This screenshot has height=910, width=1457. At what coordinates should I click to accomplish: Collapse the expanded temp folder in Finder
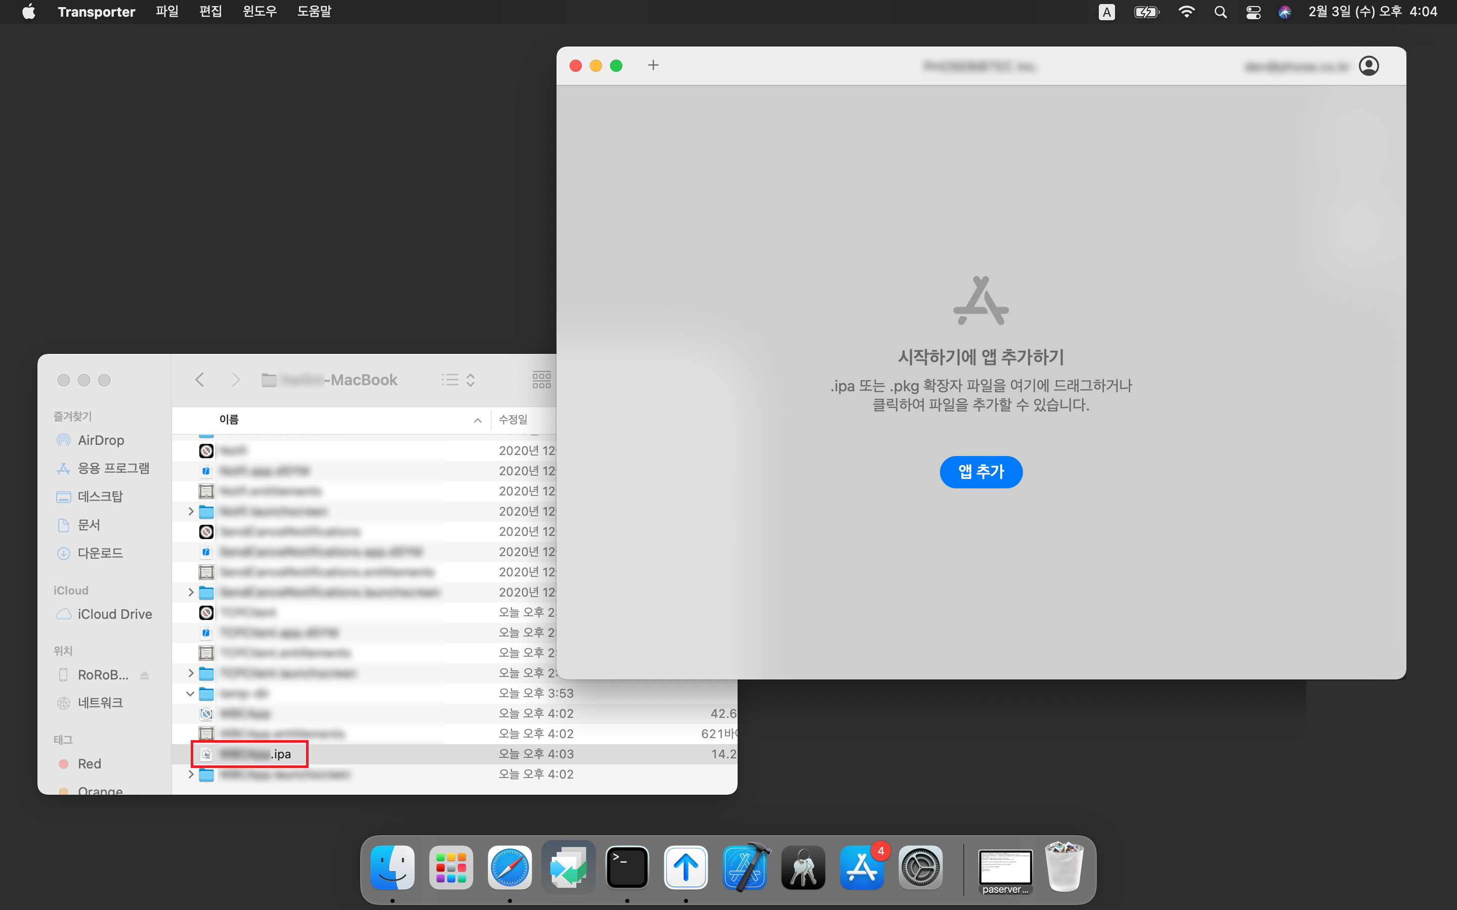tap(190, 693)
